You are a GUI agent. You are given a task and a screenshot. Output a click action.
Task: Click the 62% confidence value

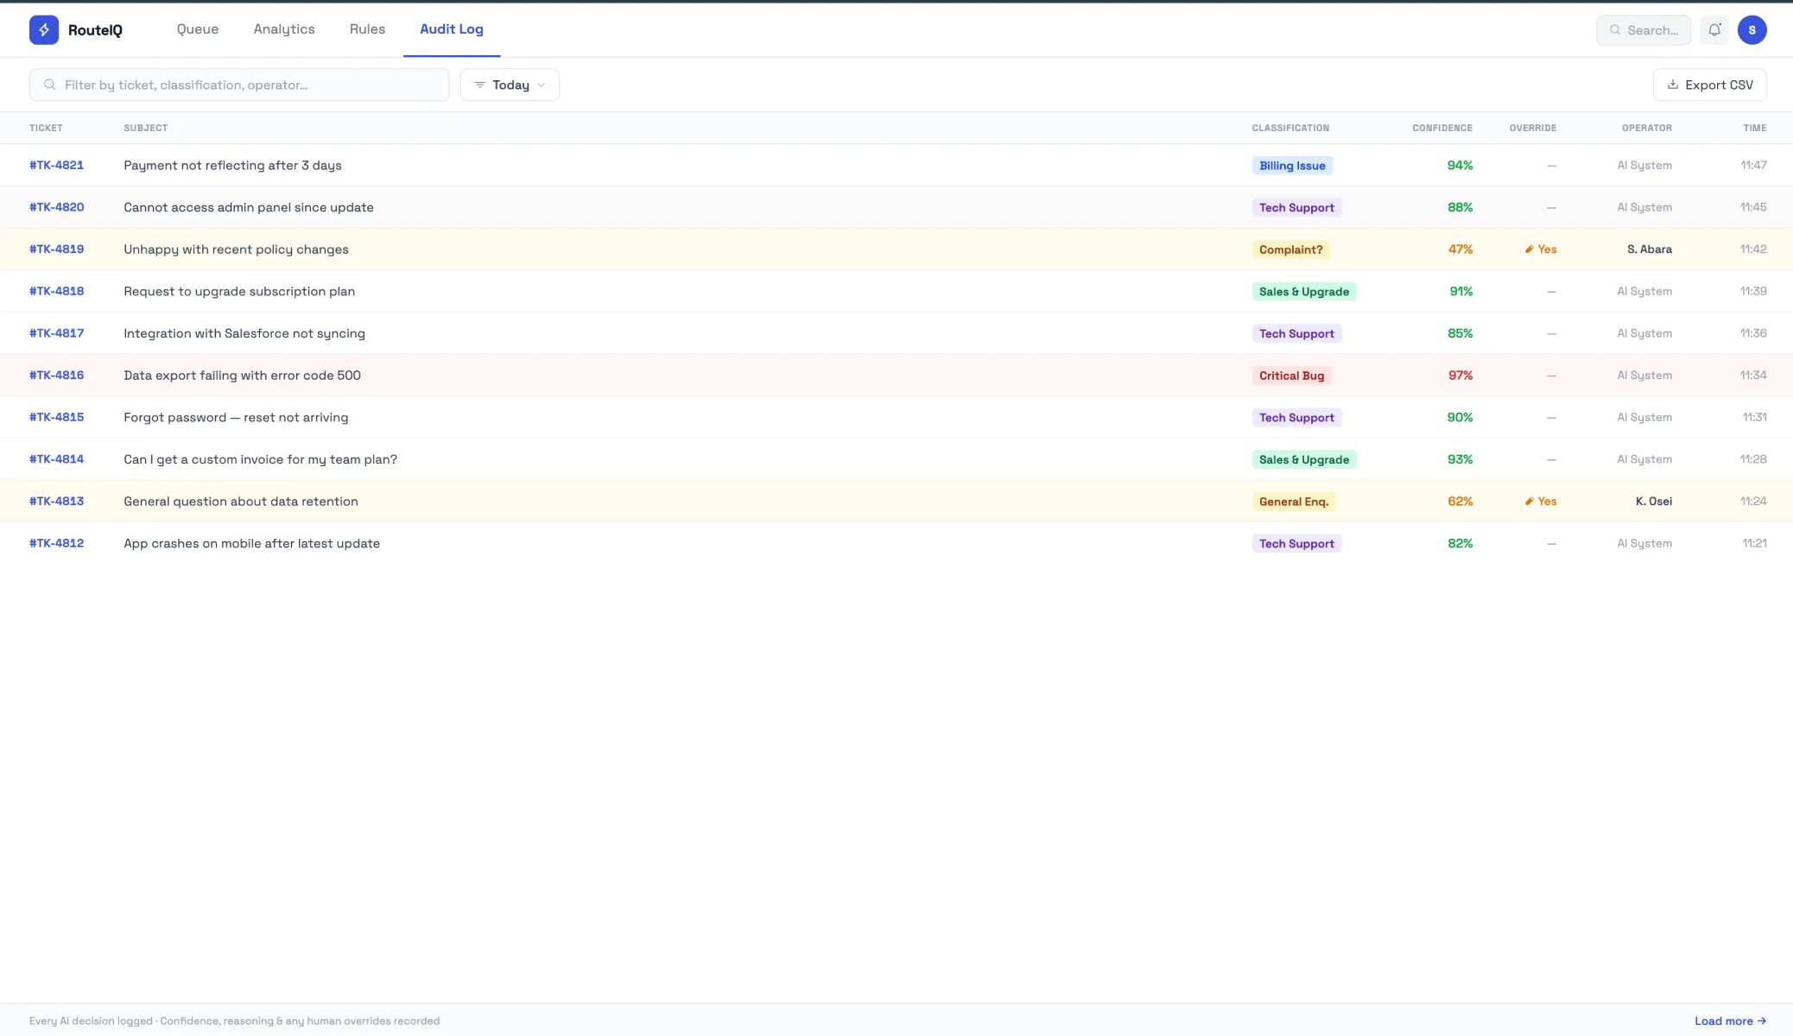coord(1460,502)
